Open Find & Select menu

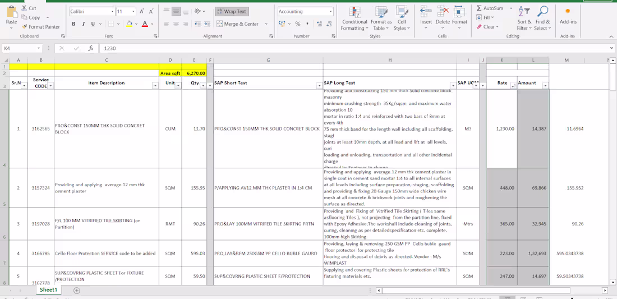(x=542, y=18)
